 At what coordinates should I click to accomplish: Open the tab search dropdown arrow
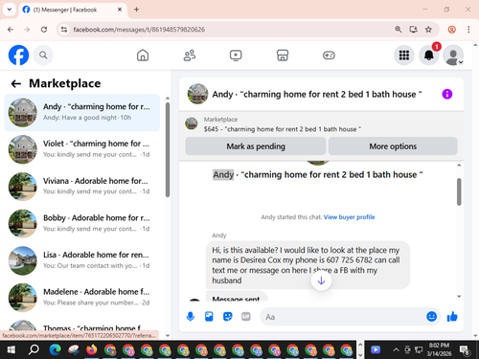tap(10, 10)
